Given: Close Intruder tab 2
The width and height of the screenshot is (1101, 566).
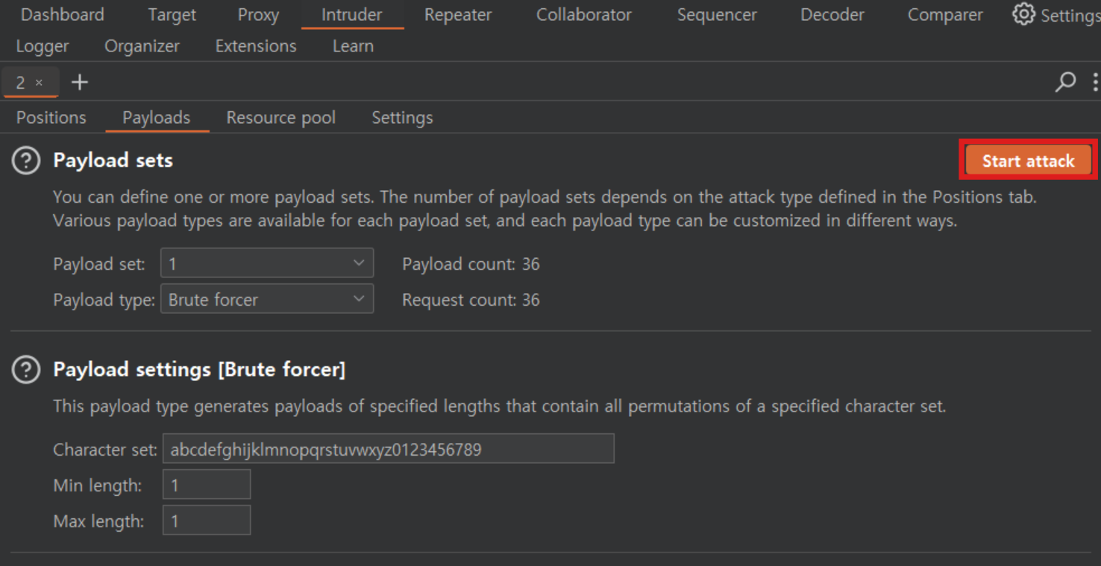Looking at the screenshot, I should [x=39, y=83].
